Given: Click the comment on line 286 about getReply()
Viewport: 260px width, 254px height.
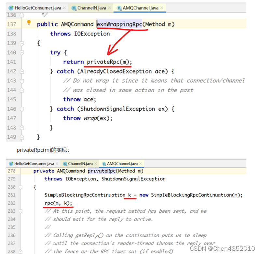Looking at the screenshot, I should click(x=126, y=235).
